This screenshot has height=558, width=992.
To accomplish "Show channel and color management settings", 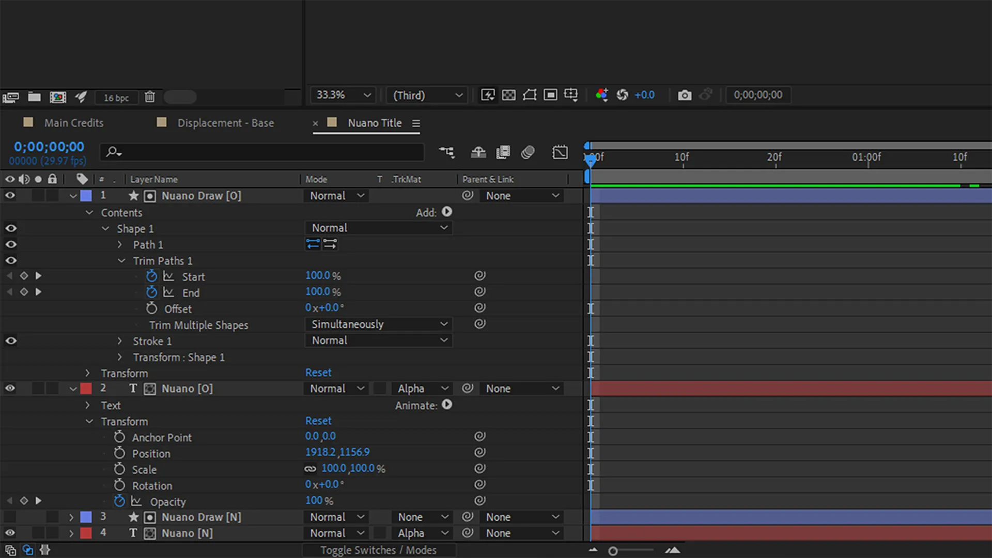I will [601, 95].
